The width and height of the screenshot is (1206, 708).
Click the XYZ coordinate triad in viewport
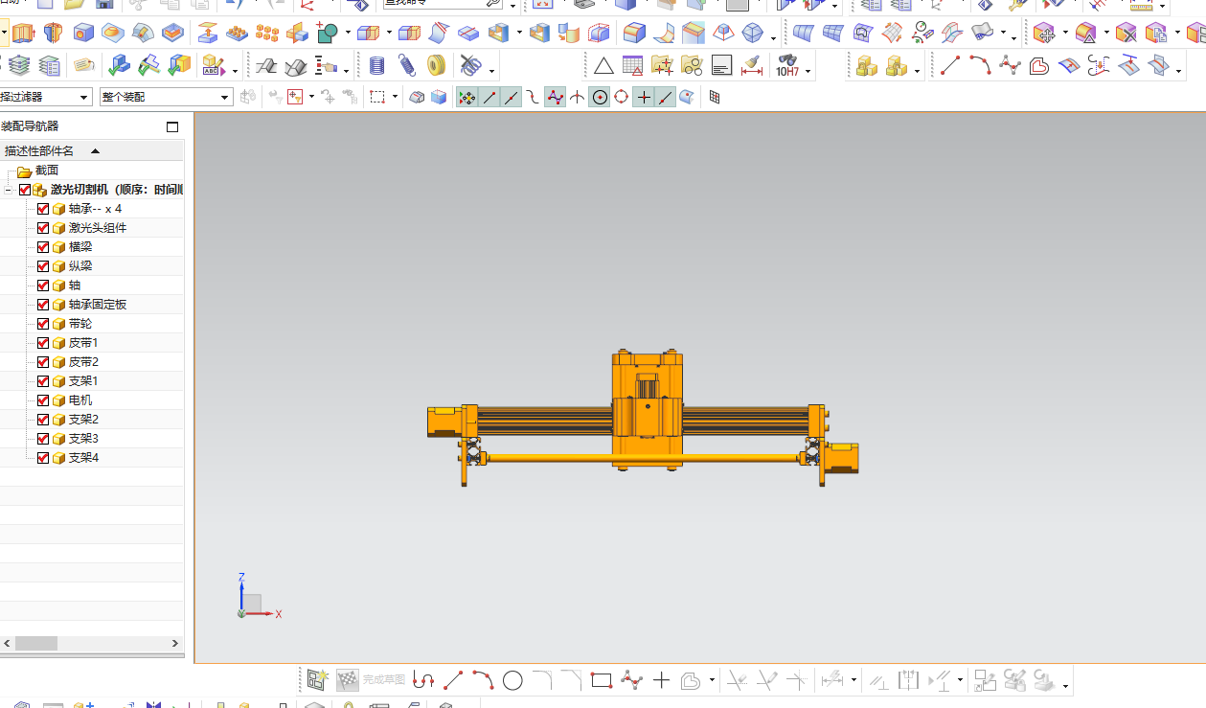(x=257, y=596)
